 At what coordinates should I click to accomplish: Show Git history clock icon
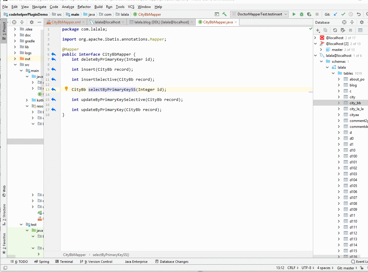tap(351, 14)
